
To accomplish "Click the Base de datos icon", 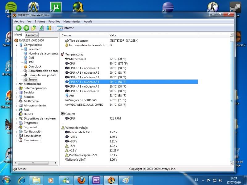I will (x=21, y=136).
